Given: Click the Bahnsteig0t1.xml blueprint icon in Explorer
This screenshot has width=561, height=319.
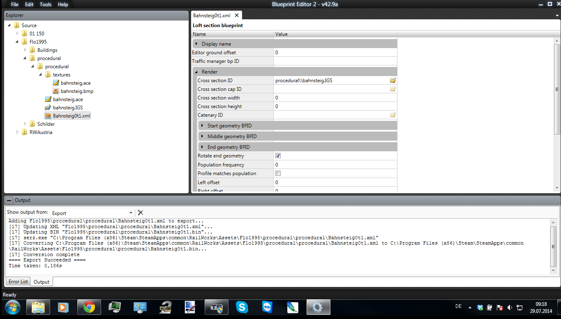Looking at the screenshot, I should [48, 116].
